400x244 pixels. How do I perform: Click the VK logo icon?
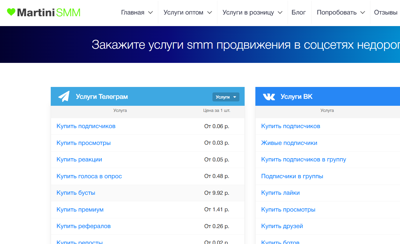tap(269, 96)
